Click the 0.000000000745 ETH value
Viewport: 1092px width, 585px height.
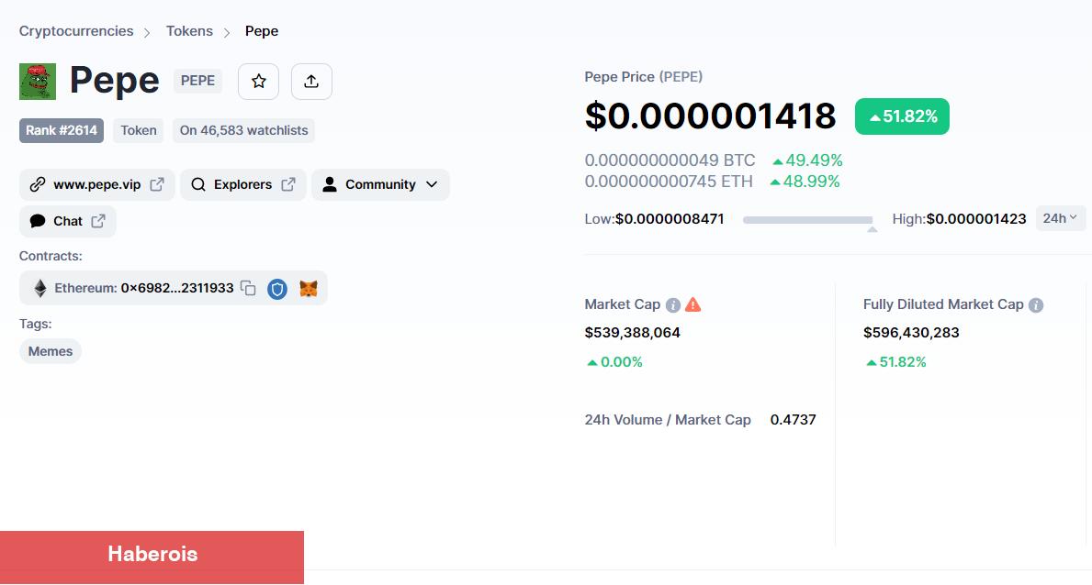[x=669, y=182]
